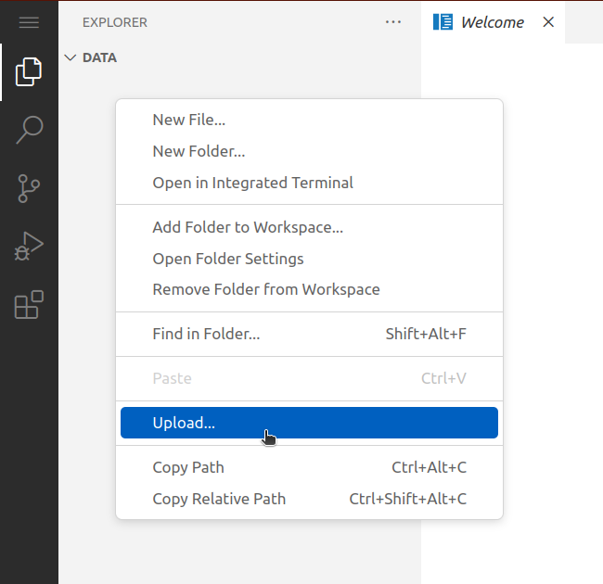Select Add Folder to Workspace...
The image size is (603, 584).
point(309,227)
